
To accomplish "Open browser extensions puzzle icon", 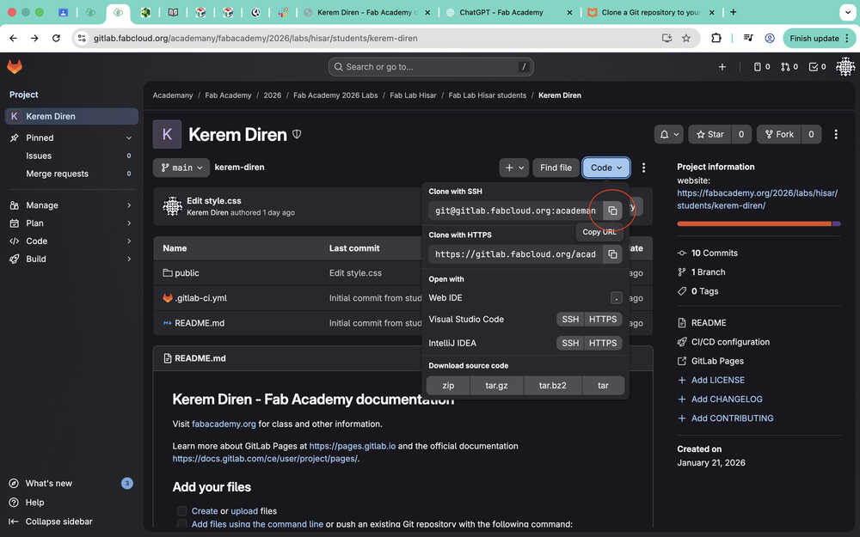I will (x=716, y=39).
